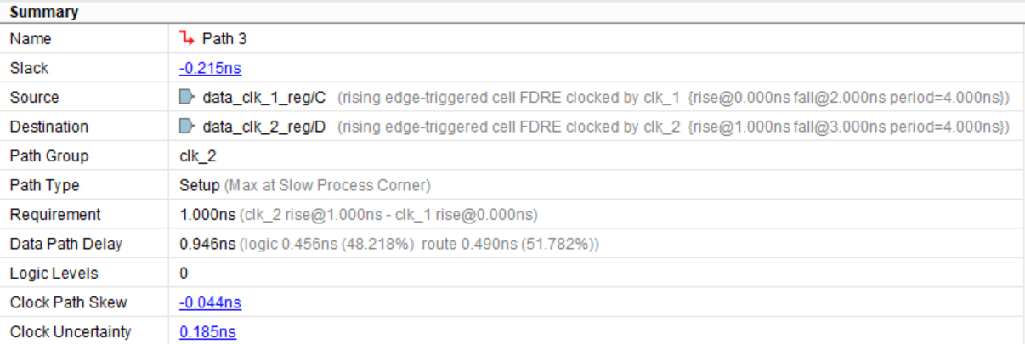The width and height of the screenshot is (1025, 344).
Task: Click the clk_2 path group value
Action: (x=195, y=156)
